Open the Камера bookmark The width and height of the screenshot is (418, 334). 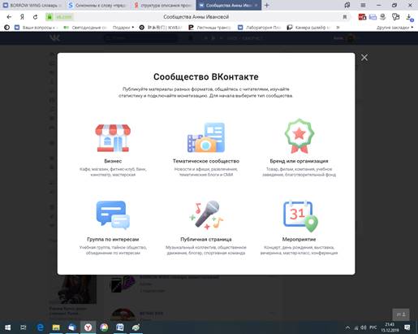pos(308,28)
